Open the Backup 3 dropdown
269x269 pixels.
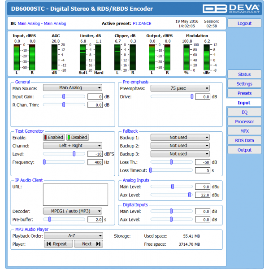coord(180,154)
